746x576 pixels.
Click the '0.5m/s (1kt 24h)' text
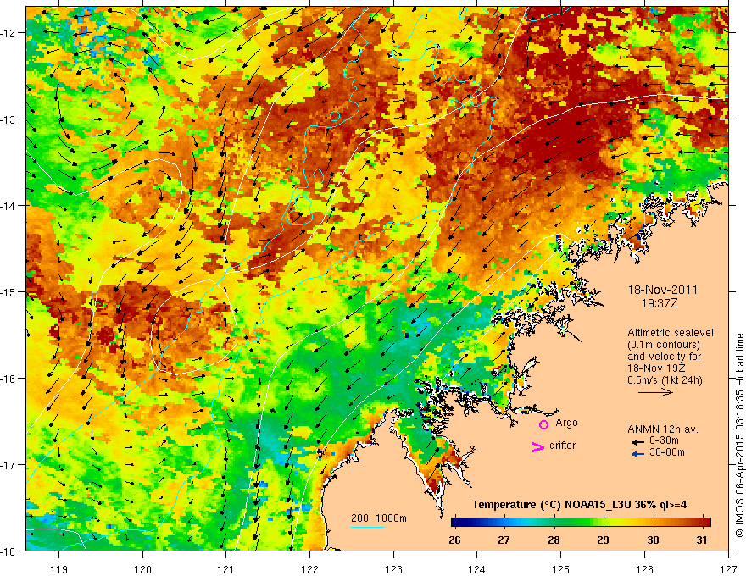(665, 380)
